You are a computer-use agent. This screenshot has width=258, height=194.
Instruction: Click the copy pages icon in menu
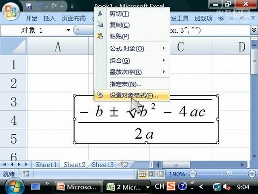pos(100,24)
